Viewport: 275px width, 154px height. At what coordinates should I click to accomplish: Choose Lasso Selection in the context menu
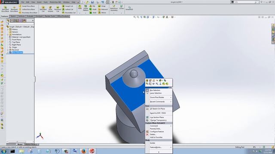(x=159, y=93)
